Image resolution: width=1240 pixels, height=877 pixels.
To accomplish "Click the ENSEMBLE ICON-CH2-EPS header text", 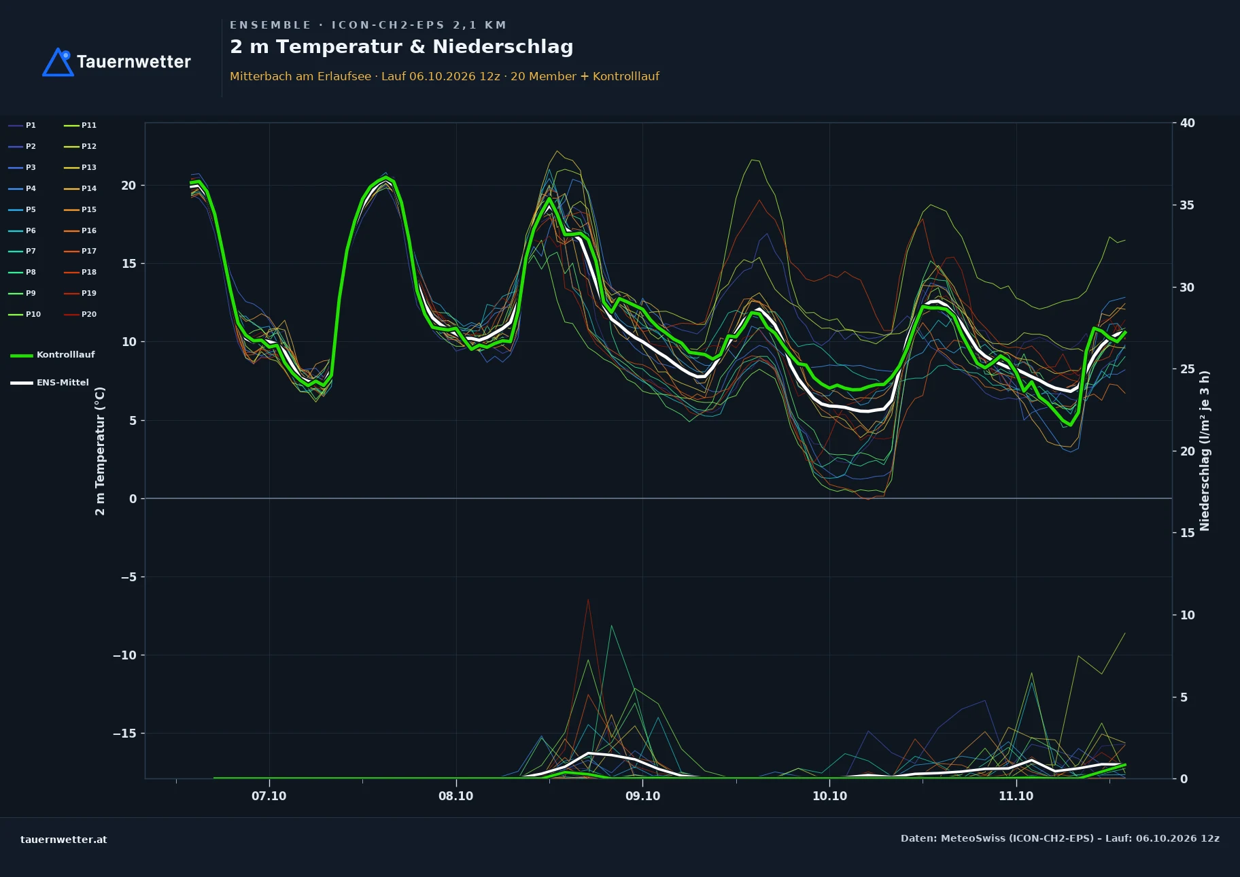I will [368, 25].
